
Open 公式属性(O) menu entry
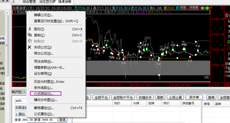coord(56,114)
